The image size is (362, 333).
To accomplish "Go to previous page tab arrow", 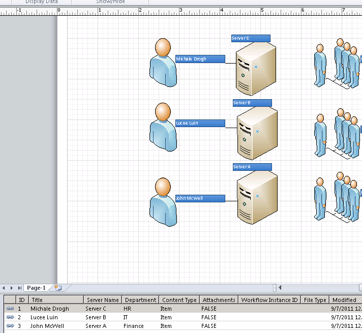I will 4,288.
